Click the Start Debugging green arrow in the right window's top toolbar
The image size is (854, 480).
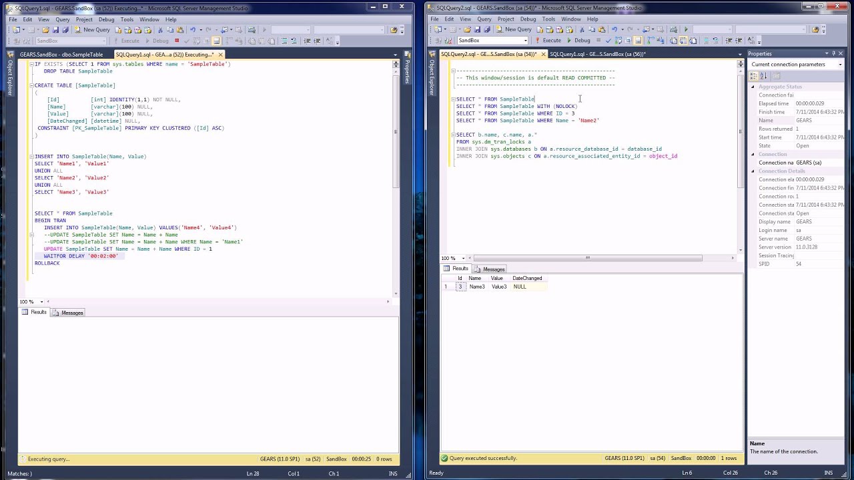[x=686, y=29]
